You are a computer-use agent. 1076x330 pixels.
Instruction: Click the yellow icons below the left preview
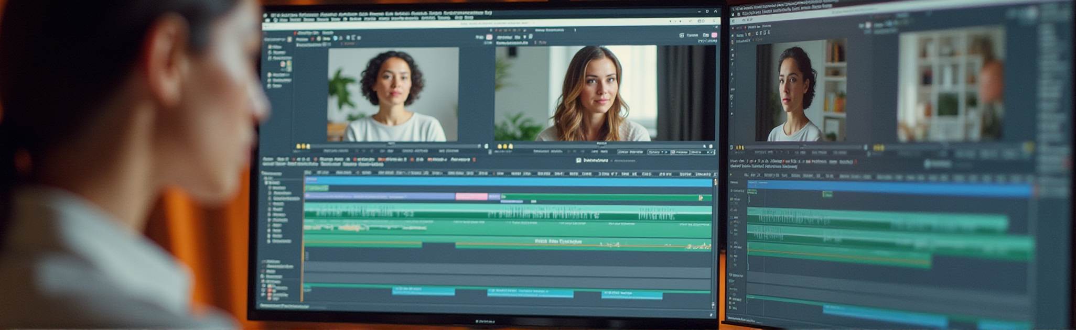303,146
